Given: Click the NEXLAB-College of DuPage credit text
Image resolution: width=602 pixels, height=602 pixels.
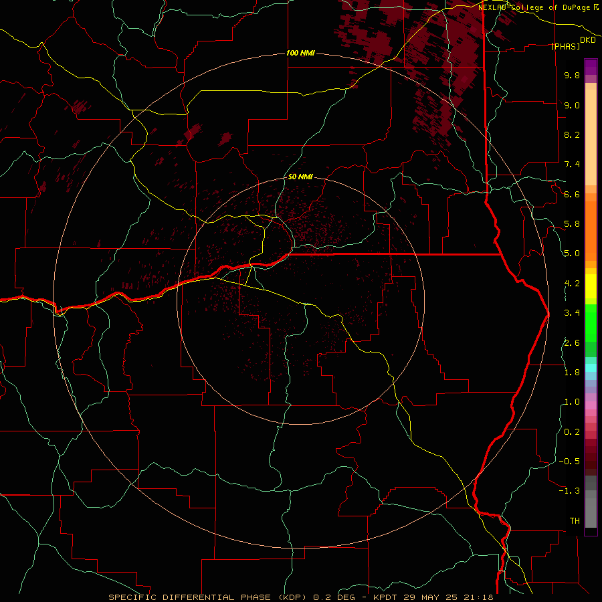Looking at the screenshot, I should [538, 7].
